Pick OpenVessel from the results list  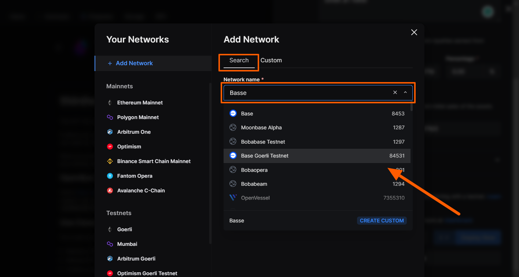click(317, 198)
